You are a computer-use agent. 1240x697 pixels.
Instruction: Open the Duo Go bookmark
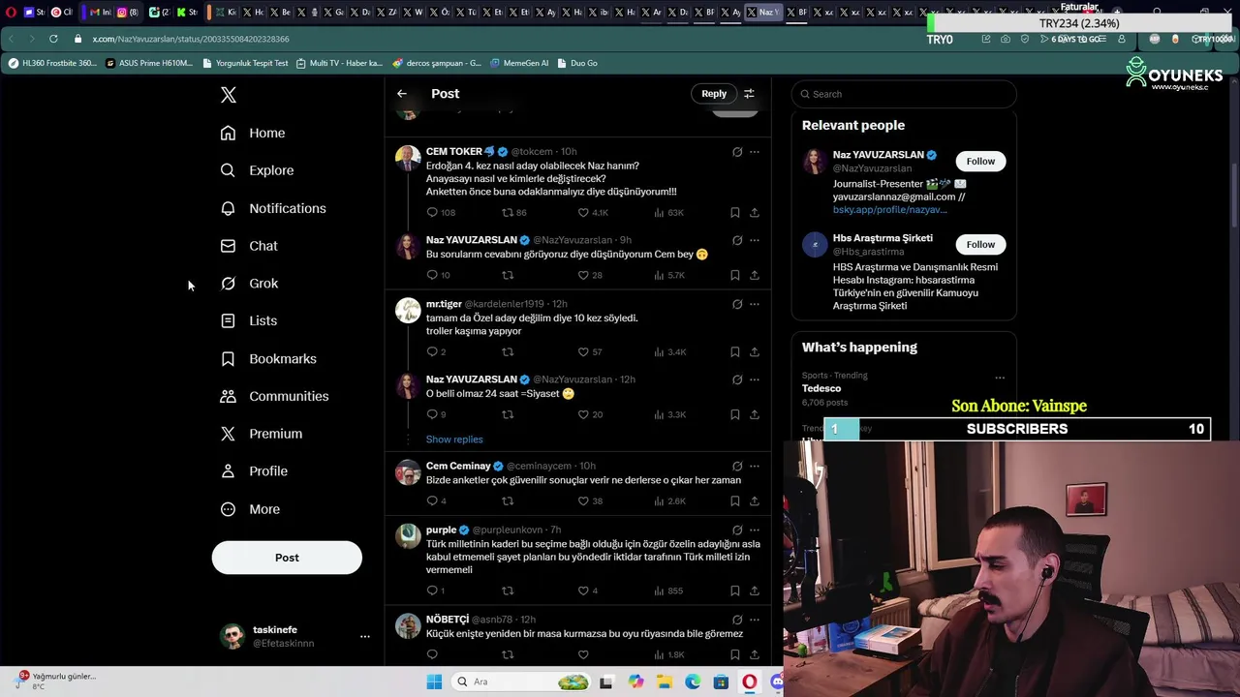click(x=576, y=63)
